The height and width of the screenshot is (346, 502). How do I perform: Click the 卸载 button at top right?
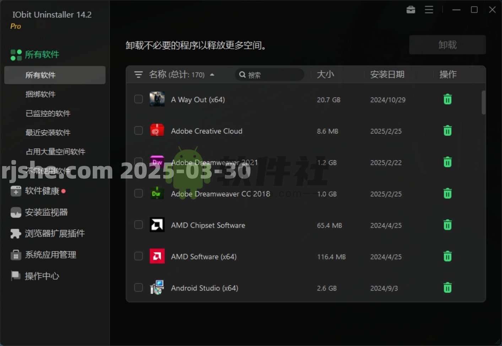447,45
